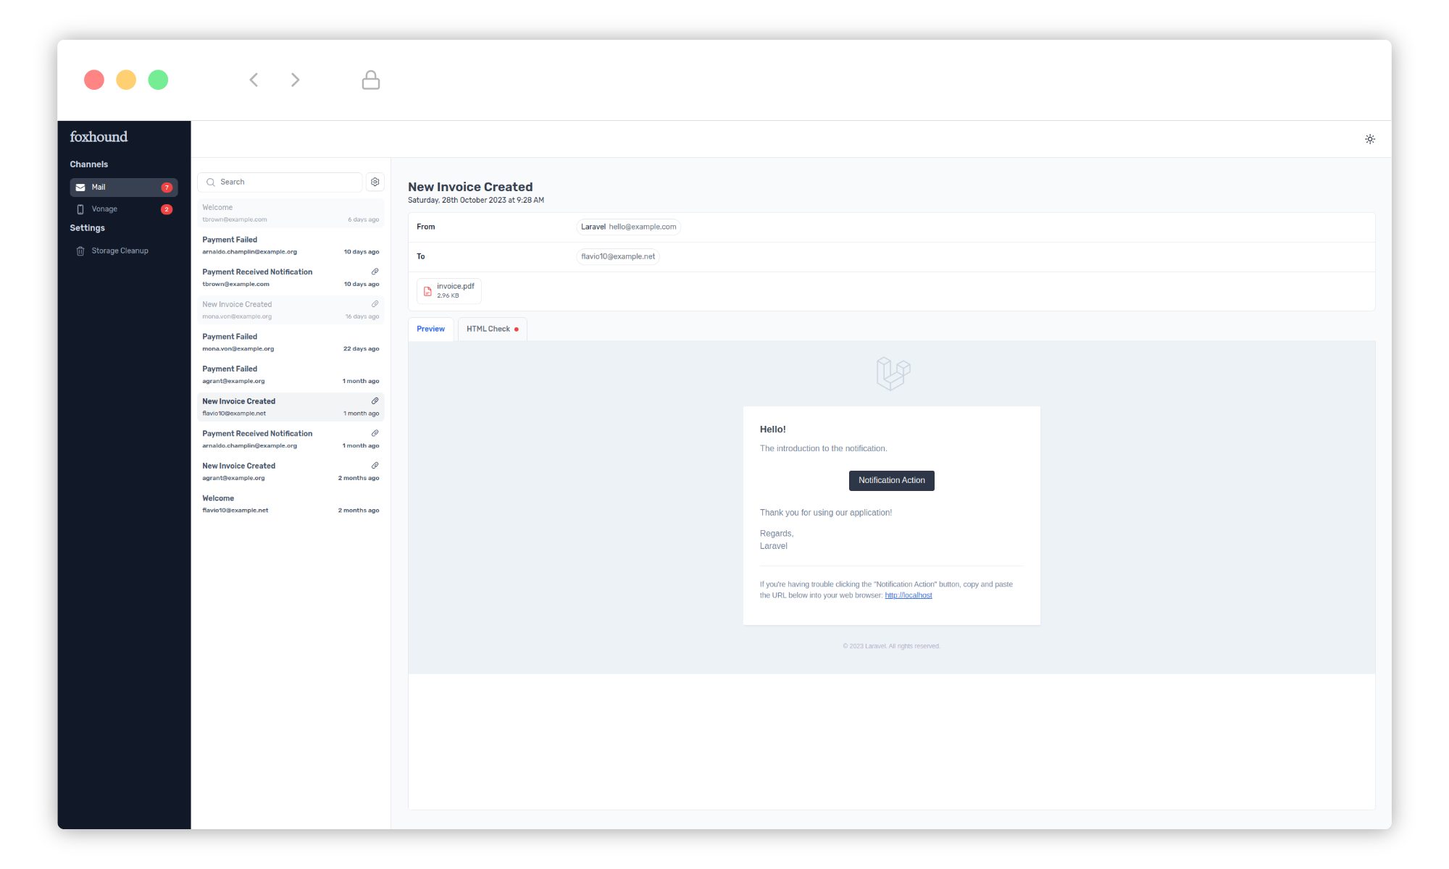Open New Invoice Created from agrant@example.org
Image resolution: width=1449 pixels, height=869 pixels.
pos(290,471)
